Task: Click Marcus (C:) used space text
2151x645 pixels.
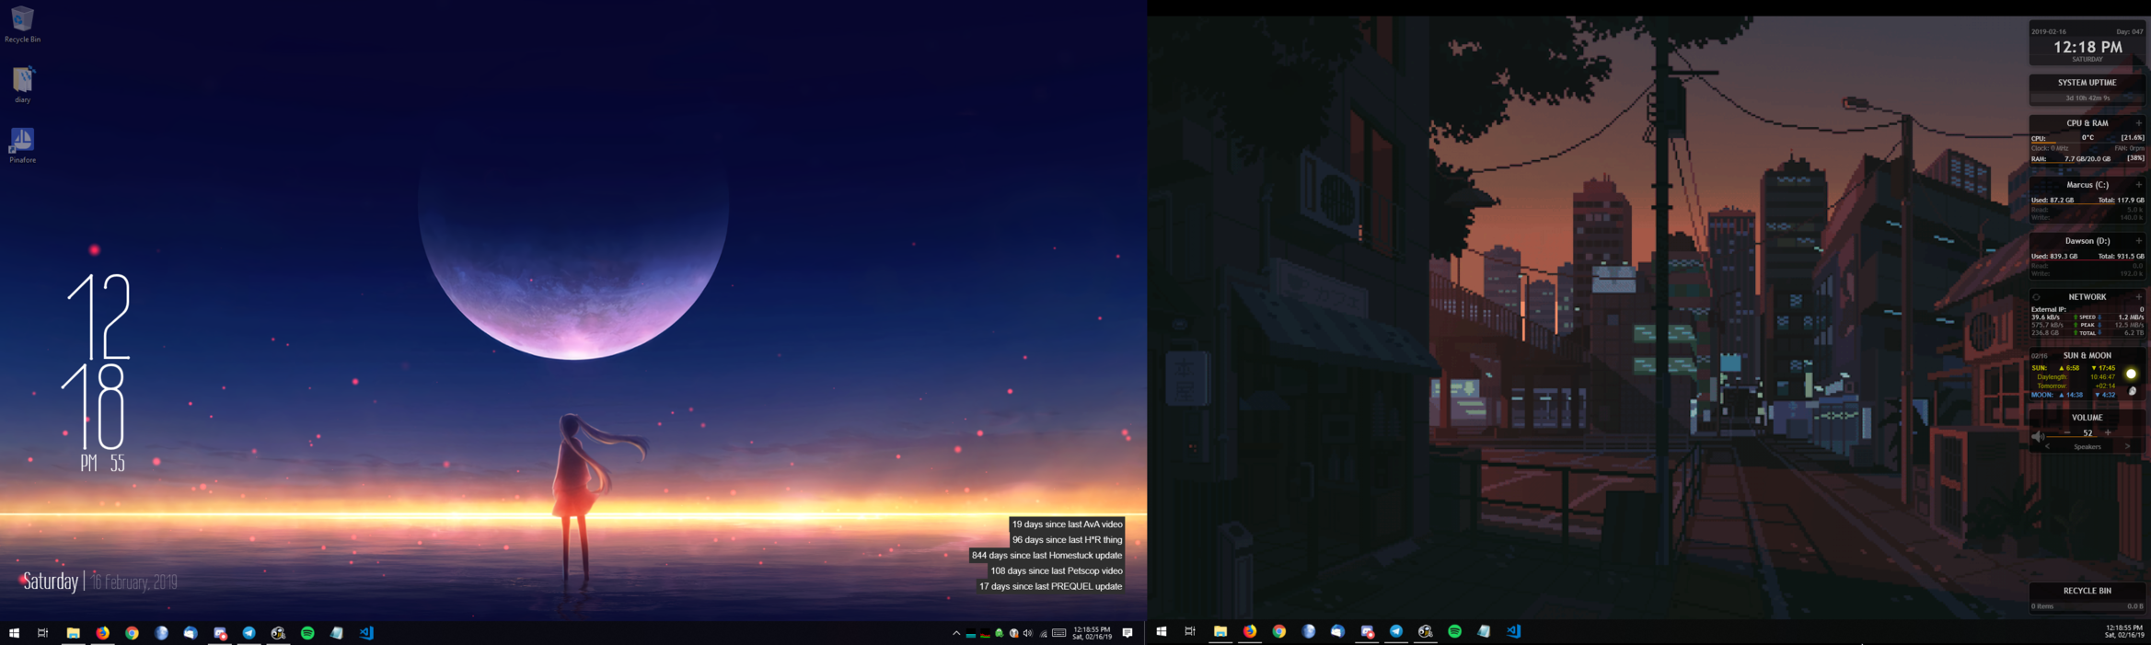Action: click(2053, 201)
